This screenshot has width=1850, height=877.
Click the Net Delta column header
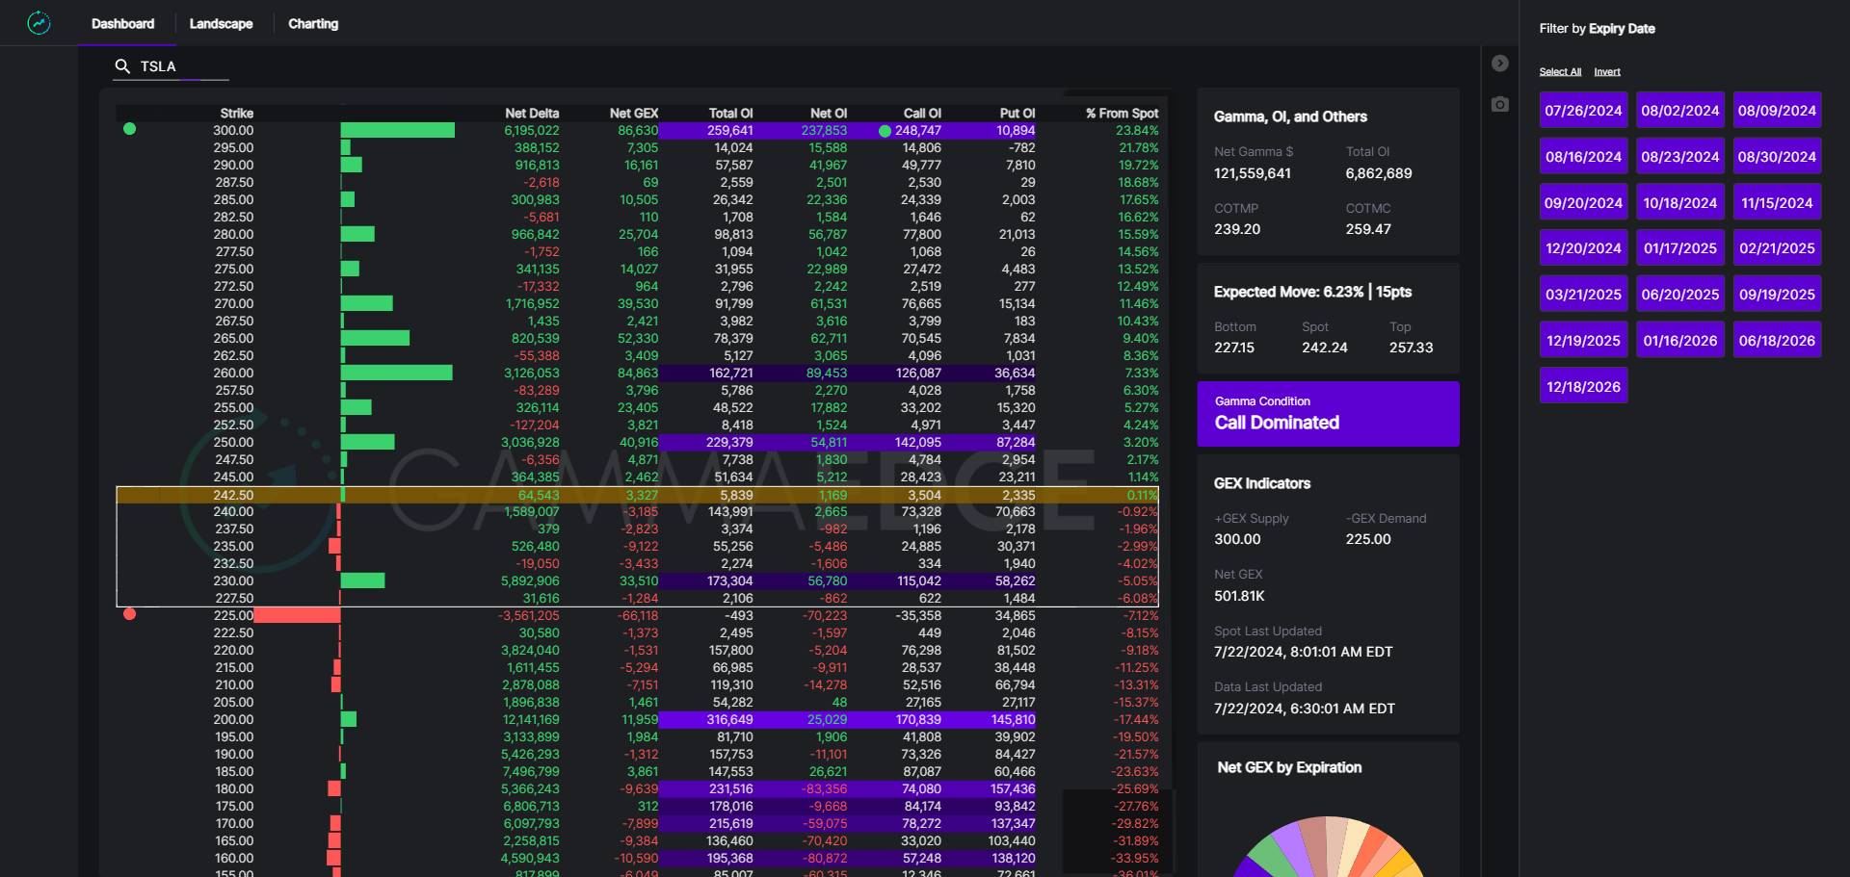click(x=532, y=114)
